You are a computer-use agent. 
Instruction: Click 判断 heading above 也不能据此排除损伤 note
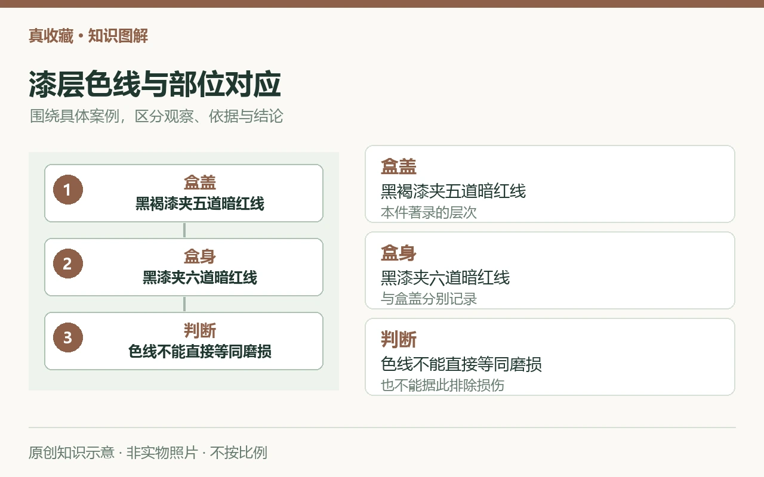click(399, 339)
